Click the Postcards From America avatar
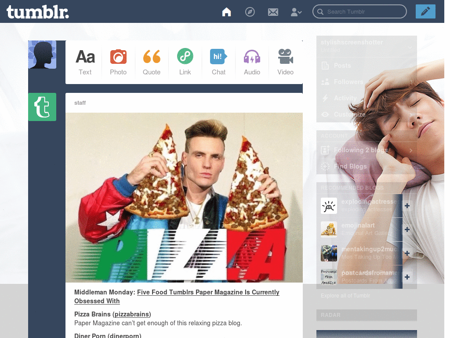This screenshot has width=450, height=338. [x=329, y=277]
